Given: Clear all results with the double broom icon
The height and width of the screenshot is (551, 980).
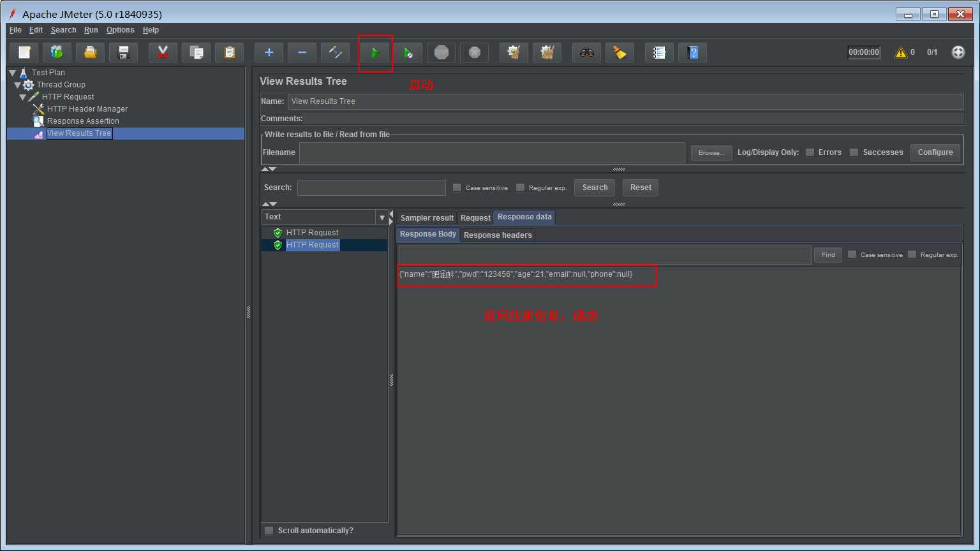Looking at the screenshot, I should 547,52.
